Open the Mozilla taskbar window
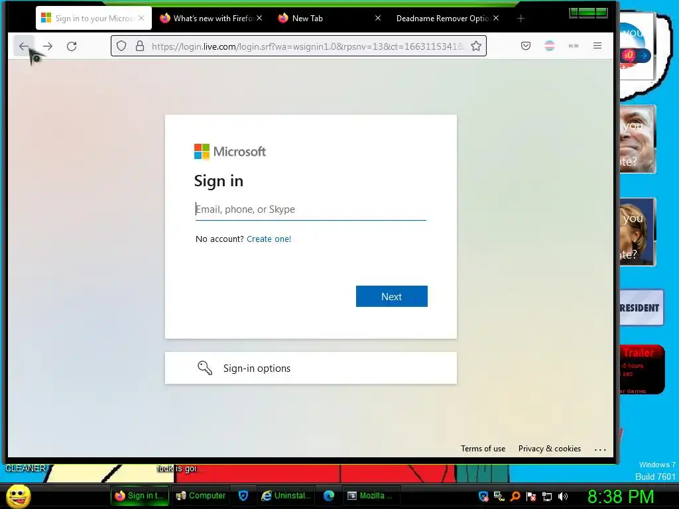This screenshot has width=679, height=509. click(x=371, y=496)
